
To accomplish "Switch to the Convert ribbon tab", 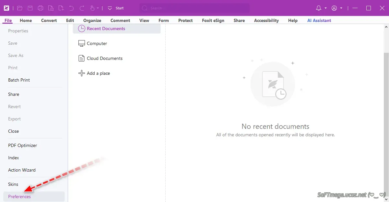I will [49, 20].
